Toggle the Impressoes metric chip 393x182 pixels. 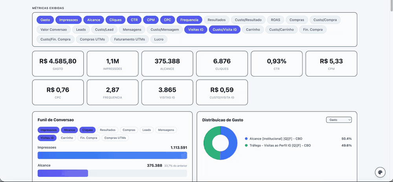coord(69,20)
